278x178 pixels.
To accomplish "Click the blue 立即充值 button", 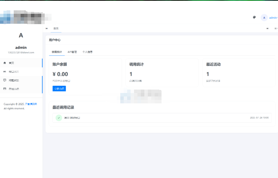I will click(x=59, y=88).
